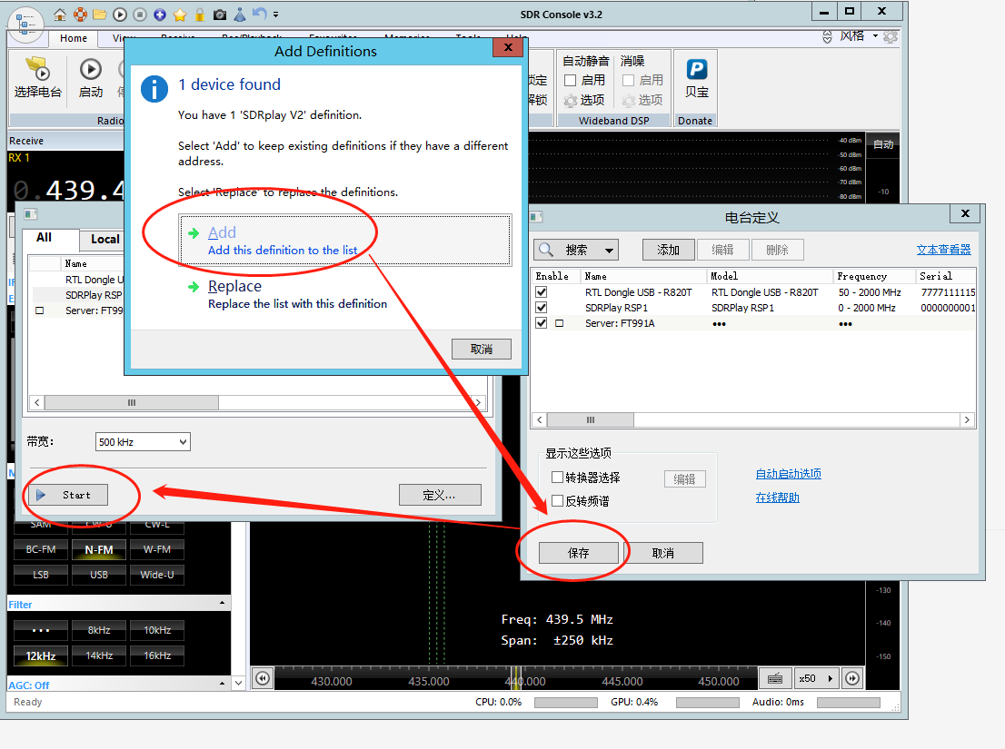Open the 贝宝 PayPal donate button
Screen dimensions: 1005x749
[697, 77]
